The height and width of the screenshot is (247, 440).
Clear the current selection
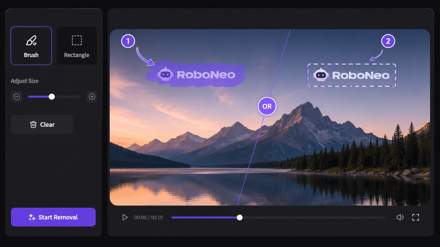click(x=42, y=124)
